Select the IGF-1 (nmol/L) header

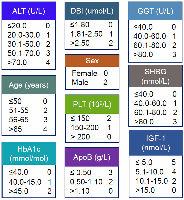click(155, 143)
